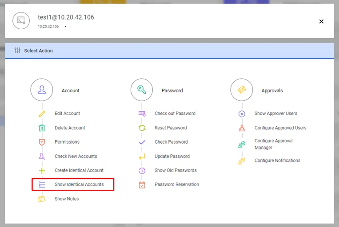This screenshot has height=227, width=339.
Task: Open Show Notes
Action: click(67, 199)
